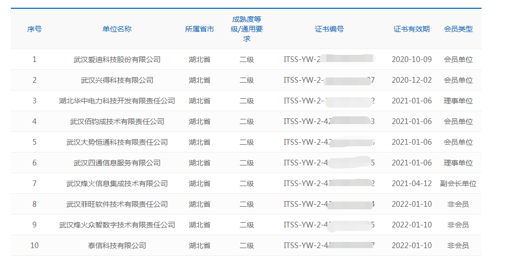Click 2021-01-06 in the 武汉大势恒通 row
Screen dimensions: 509x260
(412, 142)
